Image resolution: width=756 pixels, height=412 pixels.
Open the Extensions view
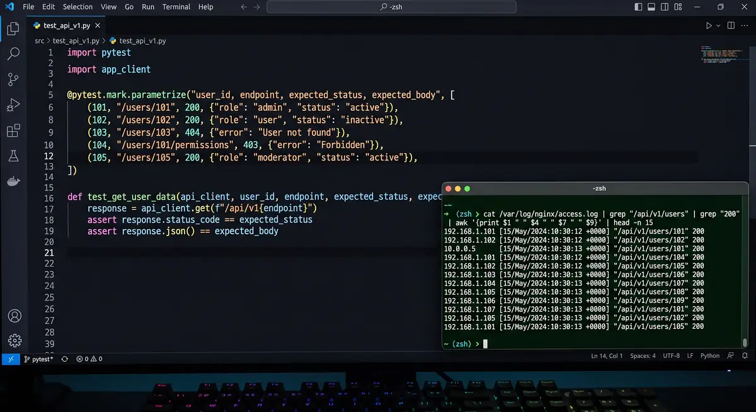click(x=13, y=130)
